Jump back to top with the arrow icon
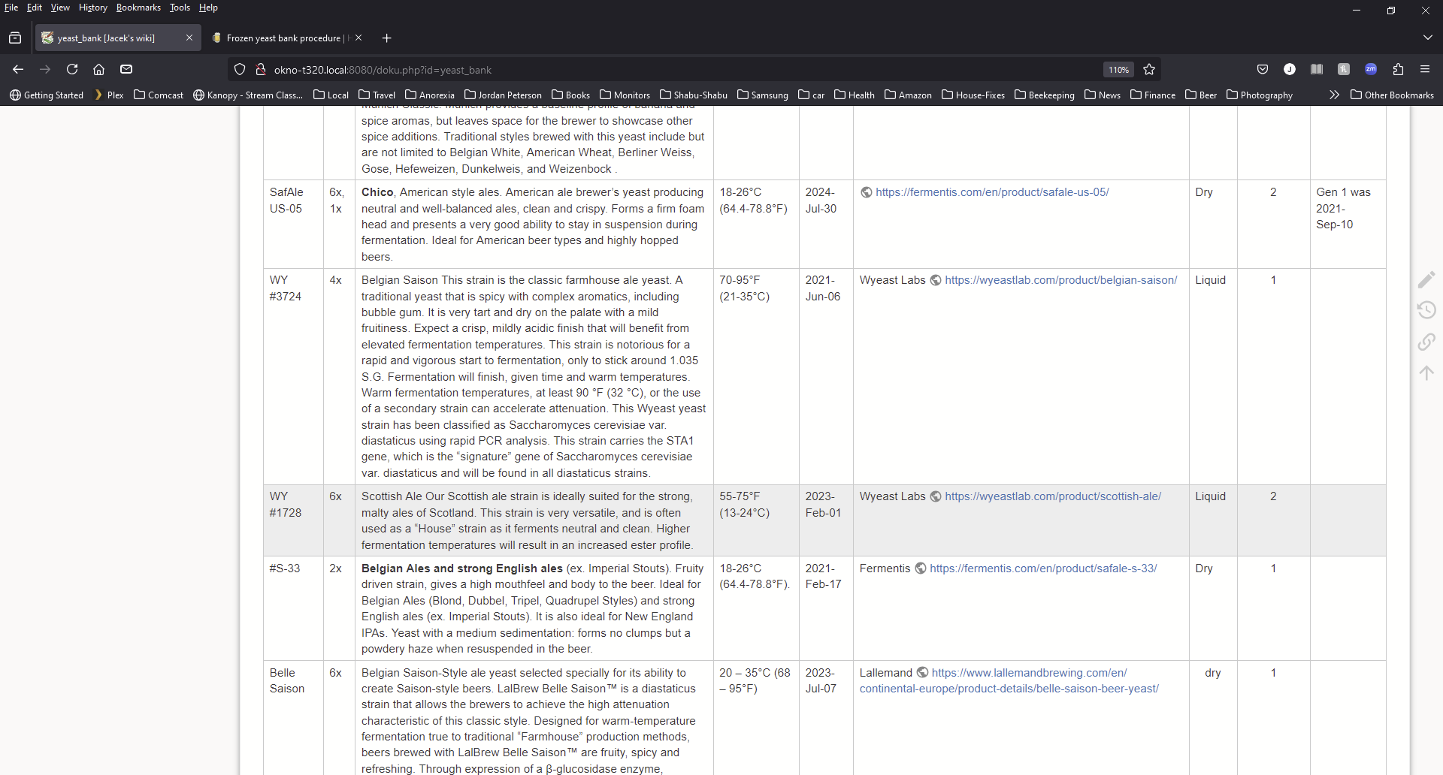Viewport: 1443px width, 775px height. (x=1426, y=372)
